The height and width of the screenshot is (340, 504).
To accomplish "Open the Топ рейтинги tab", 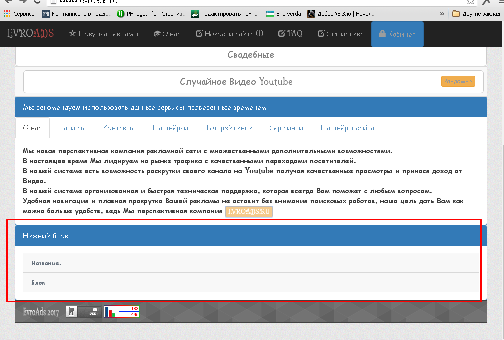I will point(229,128).
